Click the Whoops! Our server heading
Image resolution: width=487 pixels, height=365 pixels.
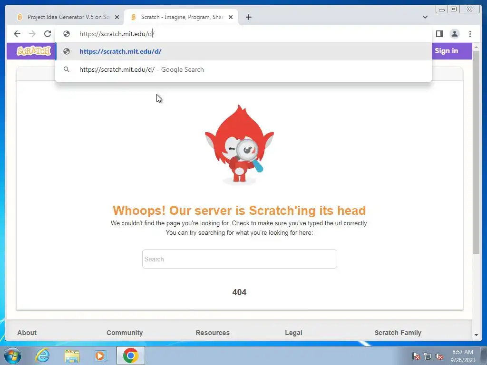(x=239, y=211)
